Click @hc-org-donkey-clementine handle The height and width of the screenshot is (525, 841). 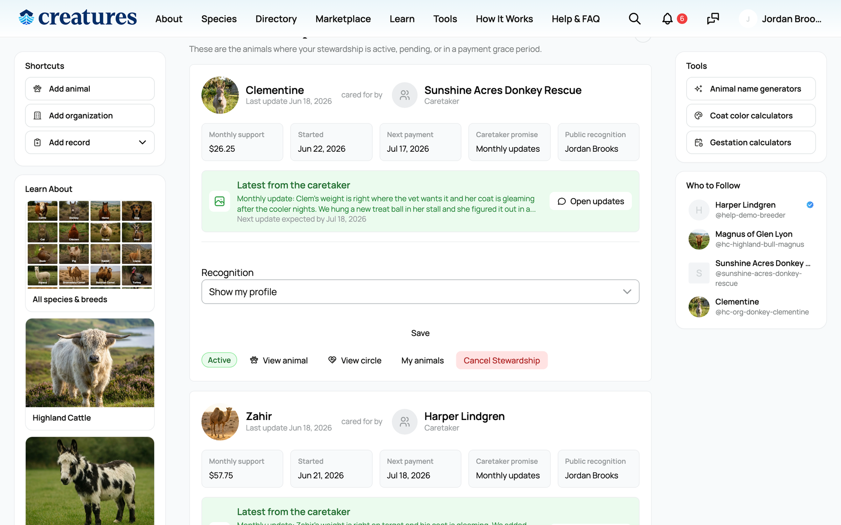(x=762, y=312)
